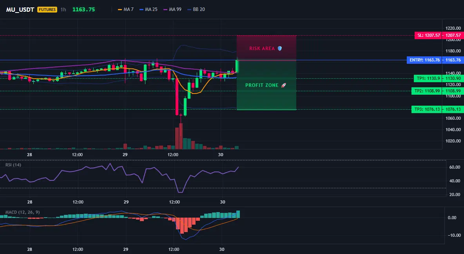Toggle the MA 7 legend entry

pyautogui.click(x=126, y=9)
